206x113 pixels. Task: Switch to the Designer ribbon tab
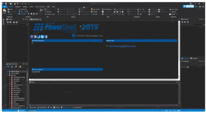pyautogui.click(x=18, y=7)
